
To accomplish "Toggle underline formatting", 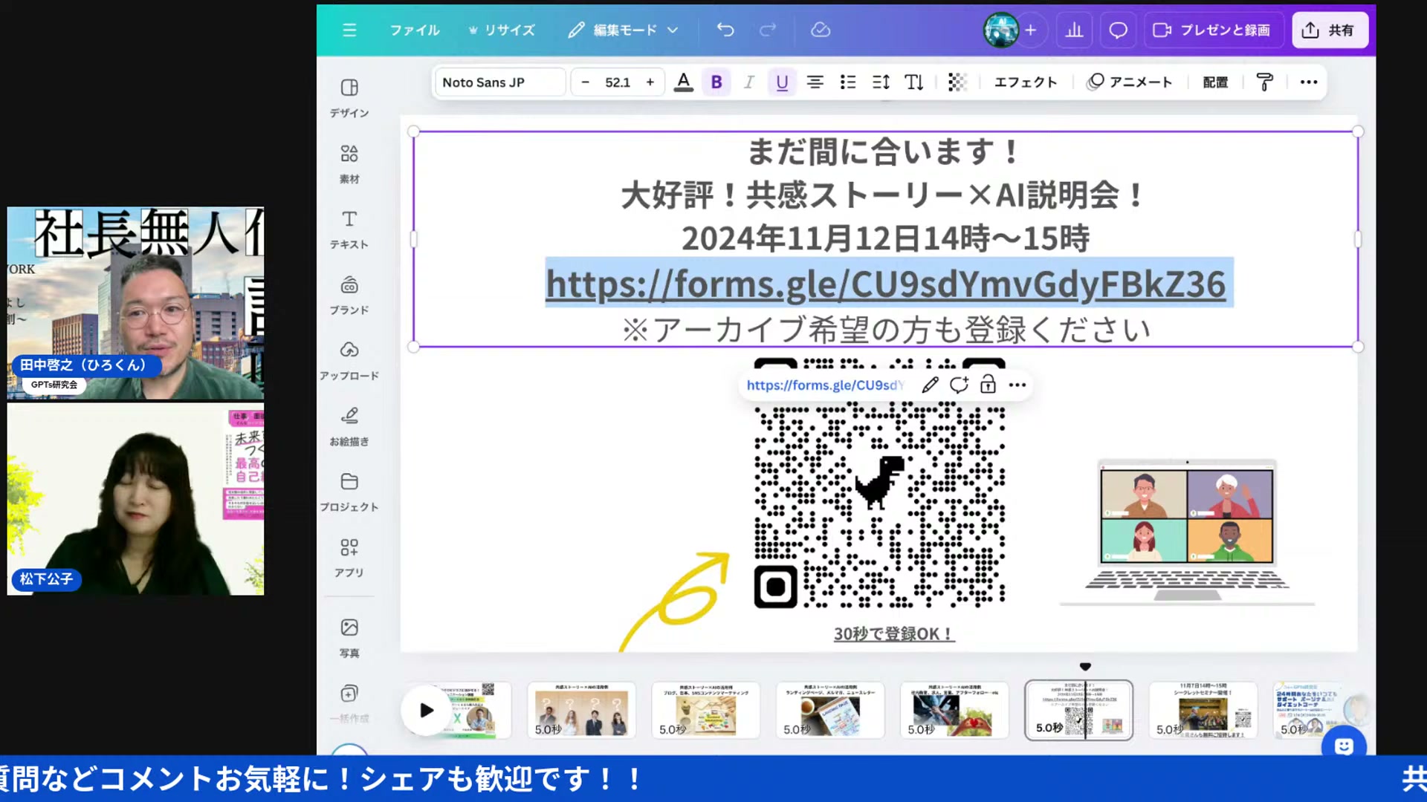I will (x=782, y=82).
